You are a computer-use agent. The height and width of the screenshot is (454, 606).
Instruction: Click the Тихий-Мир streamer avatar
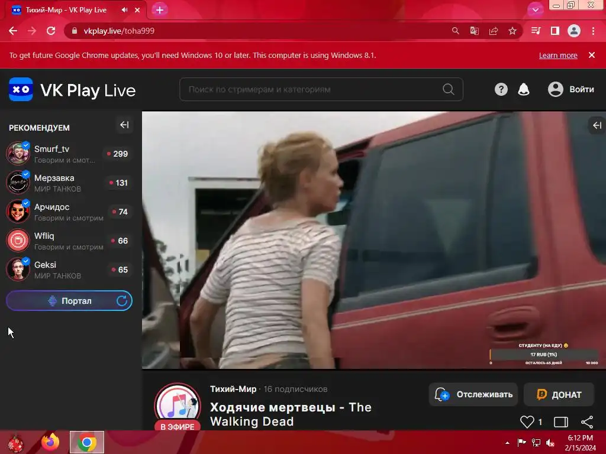click(178, 406)
